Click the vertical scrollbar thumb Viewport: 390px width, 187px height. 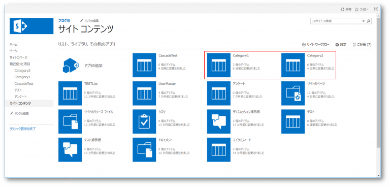point(378,82)
